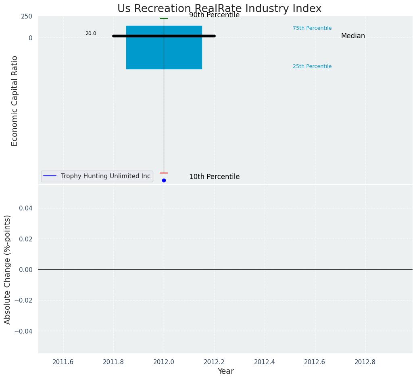
Task: Click the 75th Percentile label
Action: click(312, 28)
